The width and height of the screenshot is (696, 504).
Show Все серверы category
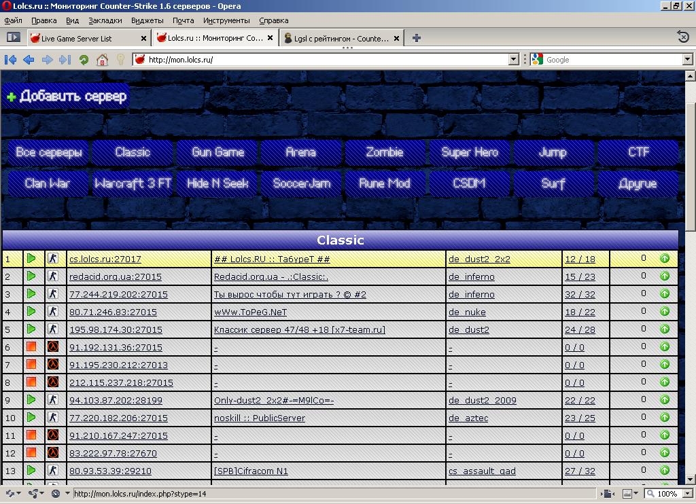[49, 152]
